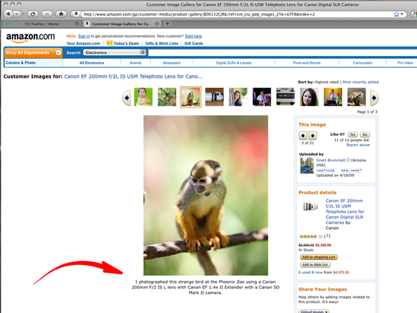Open a new tab with the plus button
Screen dimensions: 417x313
click(x=167, y=23)
